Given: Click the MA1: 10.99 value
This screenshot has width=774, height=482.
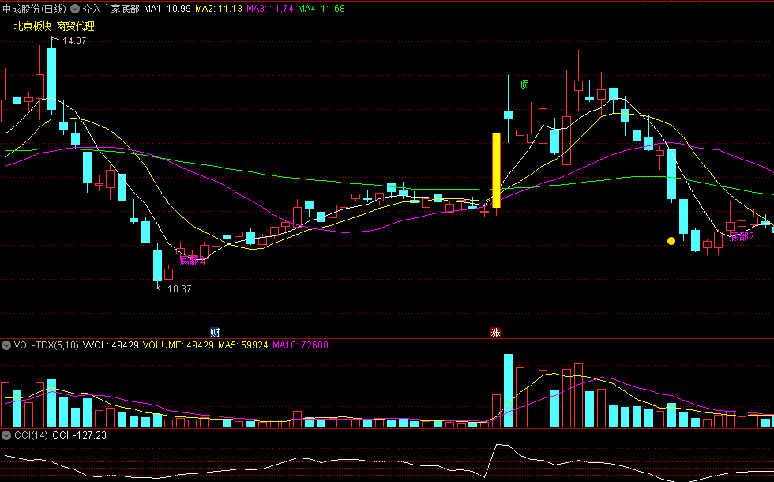Looking at the screenshot, I should click(x=167, y=9).
